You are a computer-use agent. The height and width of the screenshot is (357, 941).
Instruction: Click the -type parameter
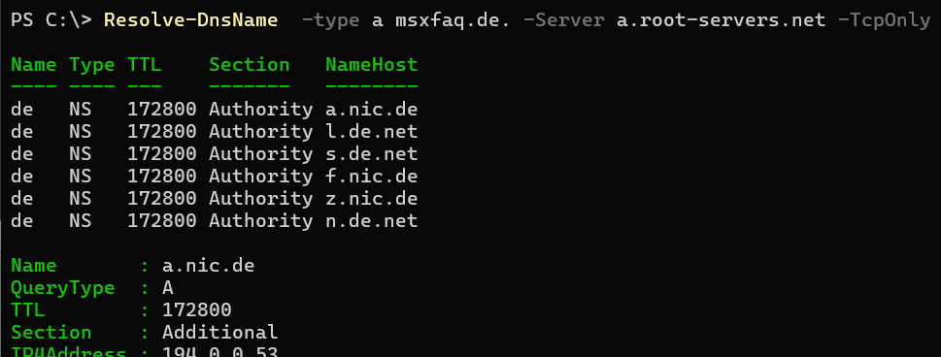330,20
